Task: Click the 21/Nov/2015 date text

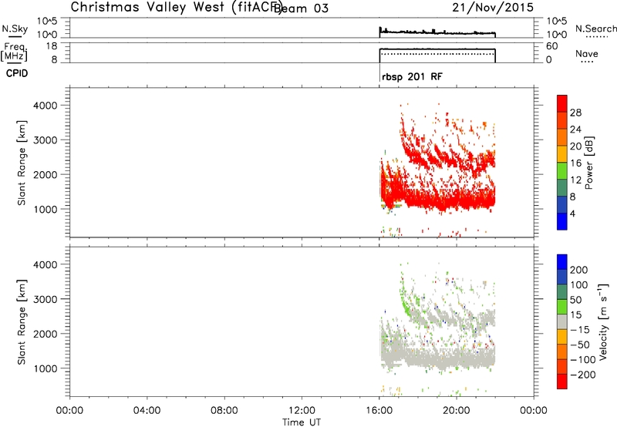Action: click(493, 7)
